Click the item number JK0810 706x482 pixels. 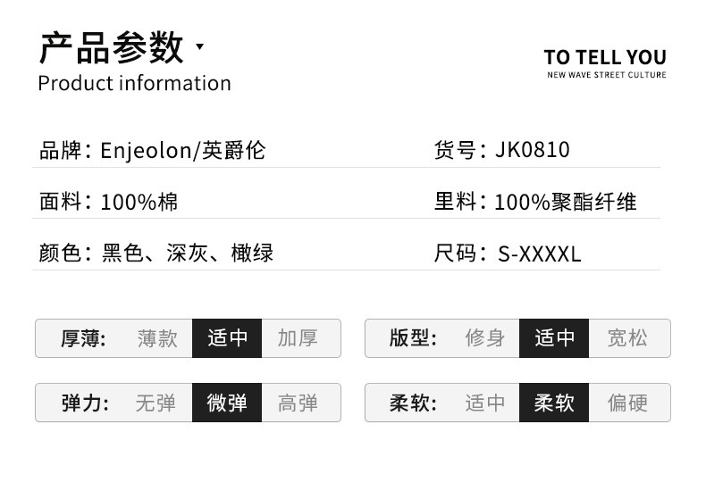532,150
